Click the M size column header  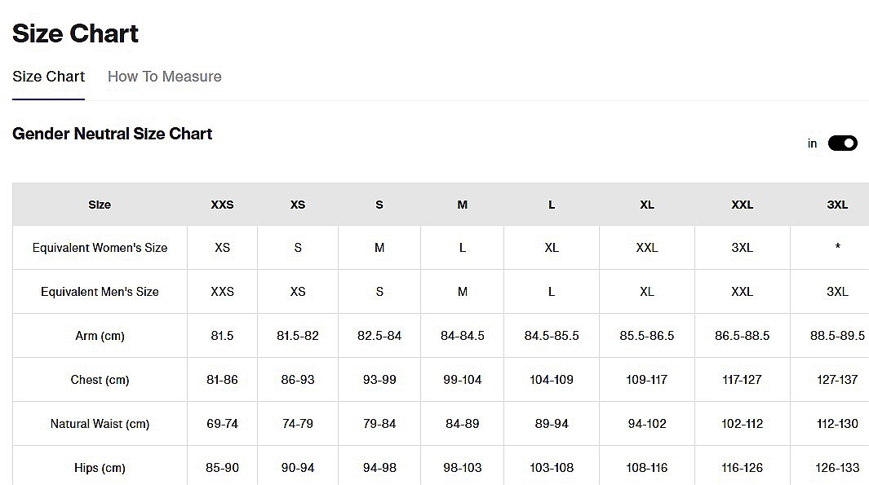click(462, 205)
